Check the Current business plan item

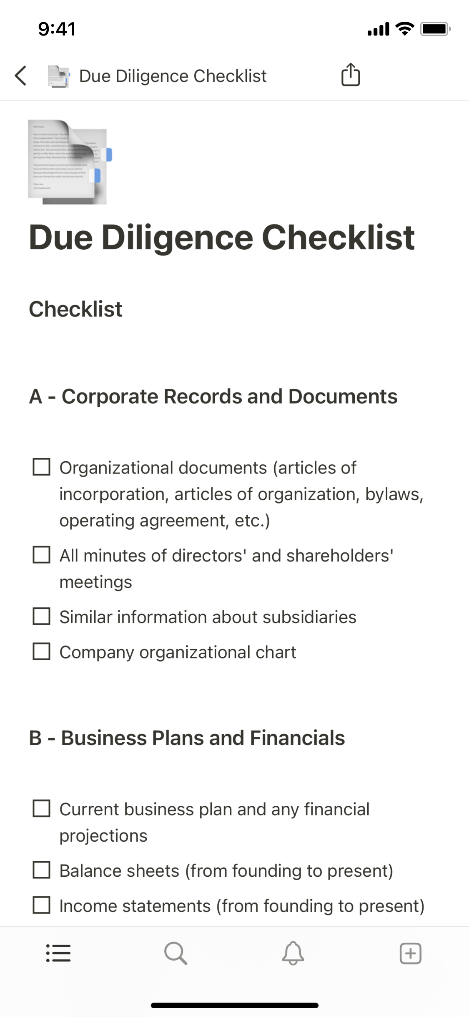coord(42,809)
